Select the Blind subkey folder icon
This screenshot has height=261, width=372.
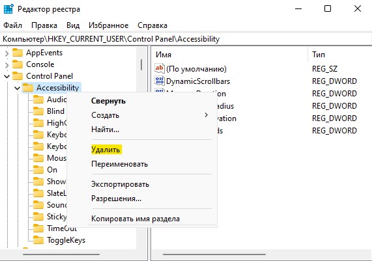click(x=38, y=111)
